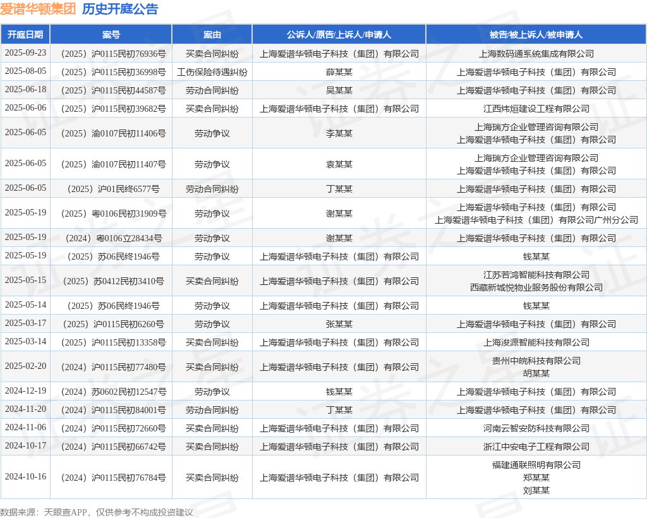The width and height of the screenshot is (647, 518).
Task: Click defendant 浙江中安电子工程有限公司
Action: pos(536,447)
